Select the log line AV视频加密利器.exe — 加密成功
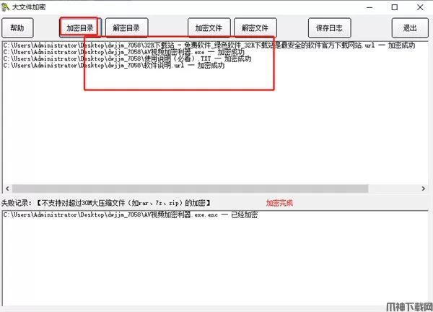Viewport: 433px width, 312px height. (124, 52)
